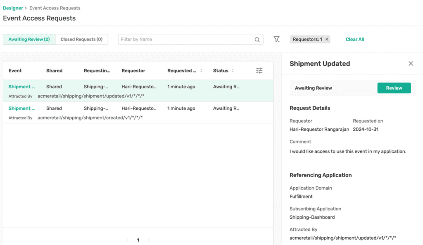Switch to the Closed Requests tab
423x245 pixels.
coord(81,39)
